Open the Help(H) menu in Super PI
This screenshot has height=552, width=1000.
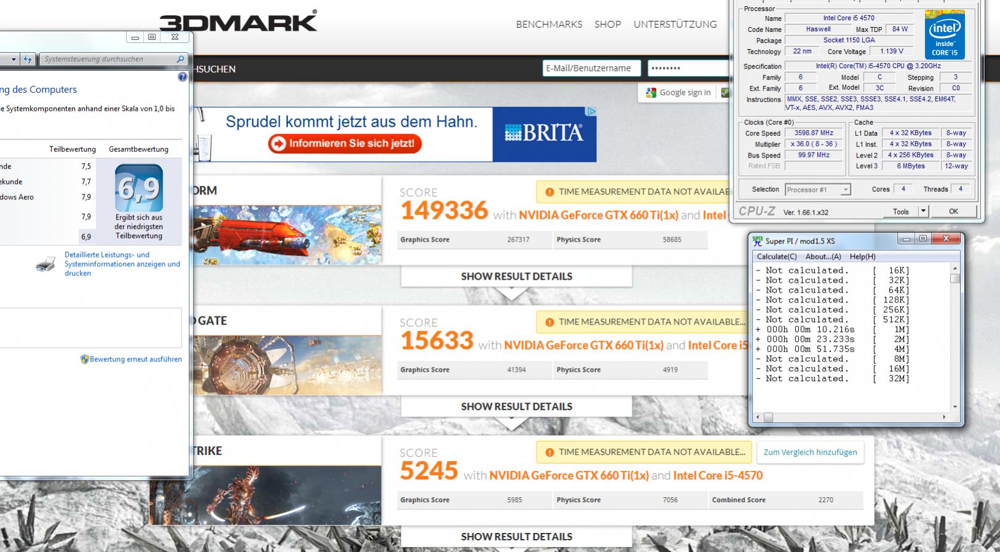click(862, 256)
